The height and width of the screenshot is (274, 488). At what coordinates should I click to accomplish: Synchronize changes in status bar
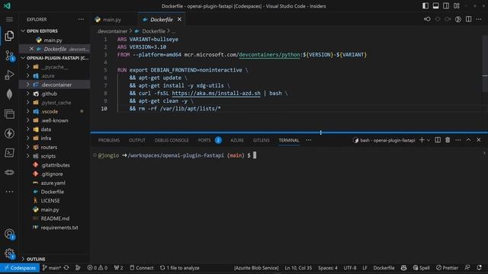coord(66,268)
